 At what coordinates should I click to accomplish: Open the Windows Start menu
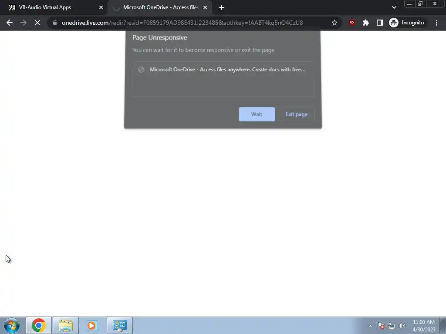click(12, 325)
